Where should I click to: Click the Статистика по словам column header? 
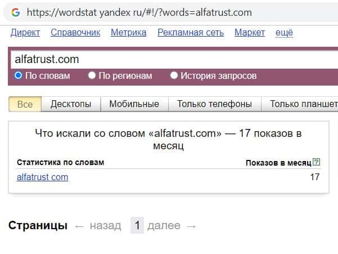coord(60,162)
